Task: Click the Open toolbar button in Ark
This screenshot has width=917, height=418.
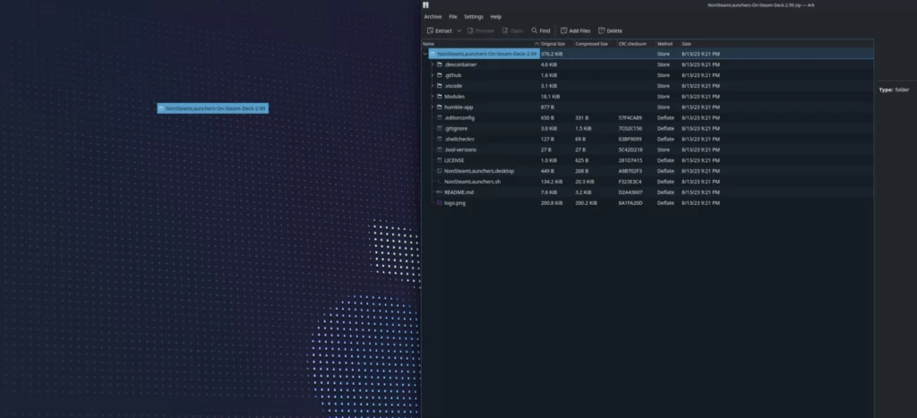Action: [512, 30]
